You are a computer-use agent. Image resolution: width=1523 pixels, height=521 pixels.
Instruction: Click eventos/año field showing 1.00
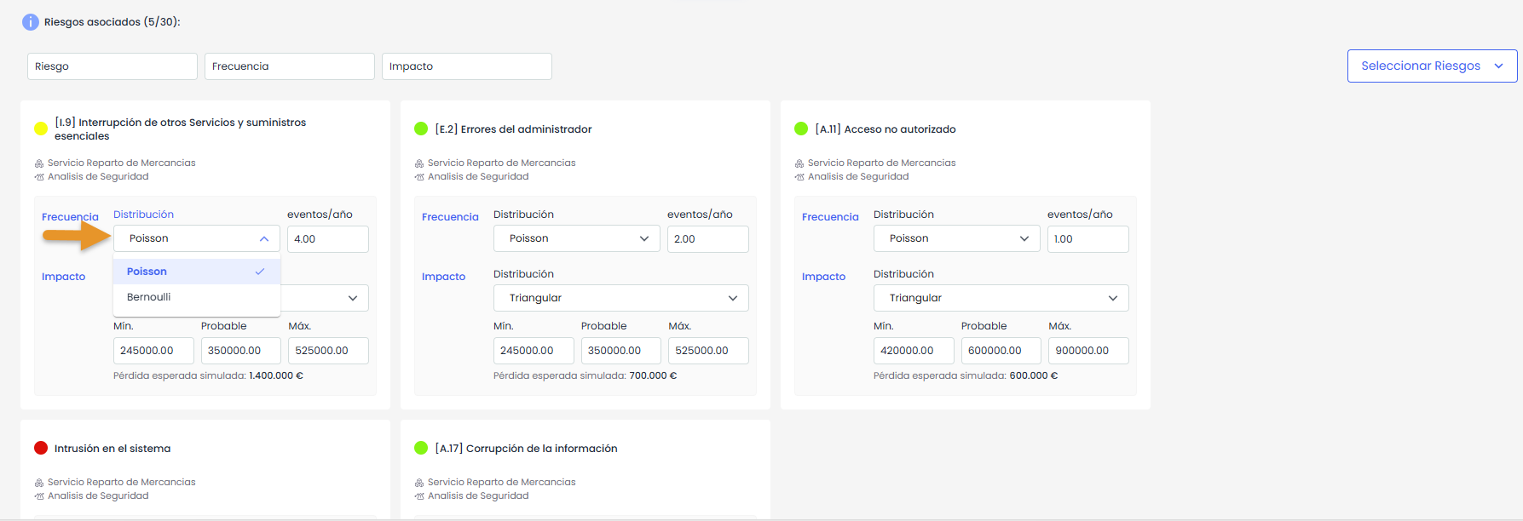pos(1088,239)
